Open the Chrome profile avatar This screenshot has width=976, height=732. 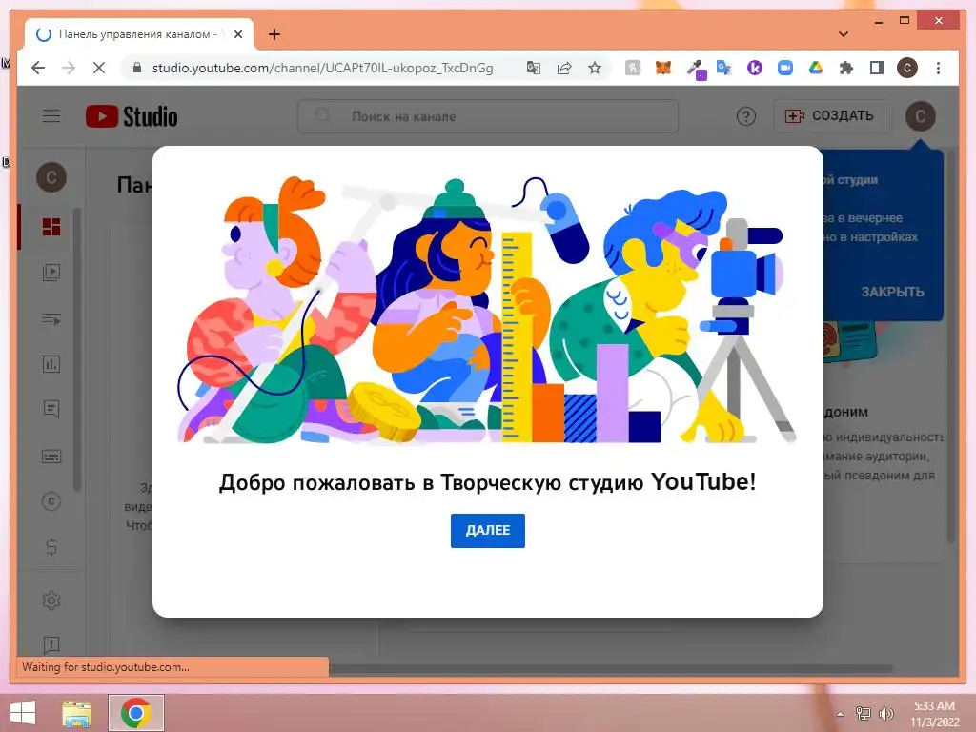tap(907, 68)
